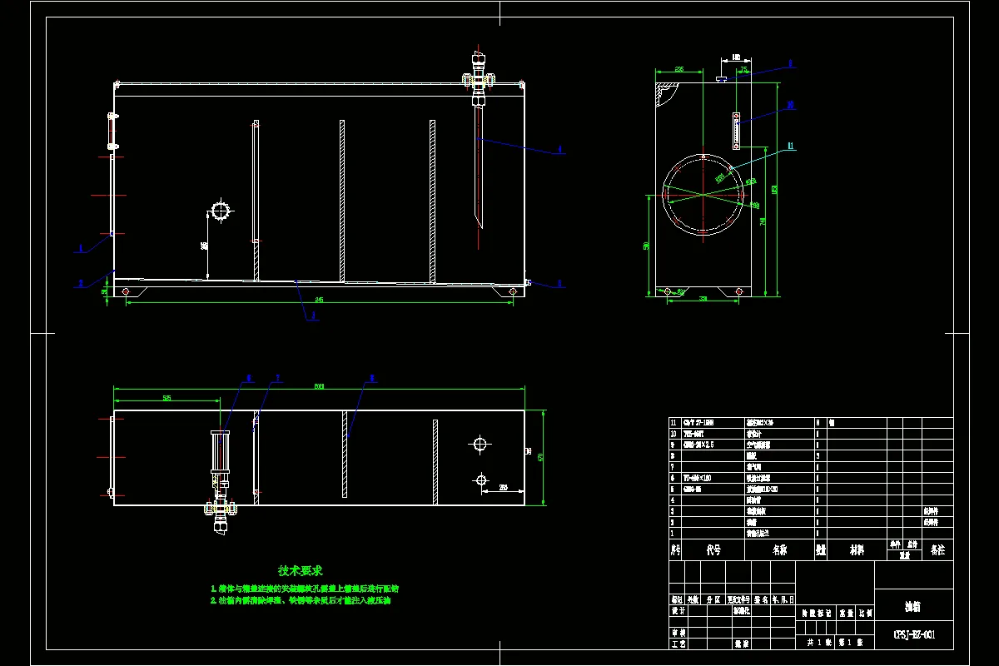The image size is (999, 666).
Task: Select the 845 dimension under front view
Action: tap(319, 299)
